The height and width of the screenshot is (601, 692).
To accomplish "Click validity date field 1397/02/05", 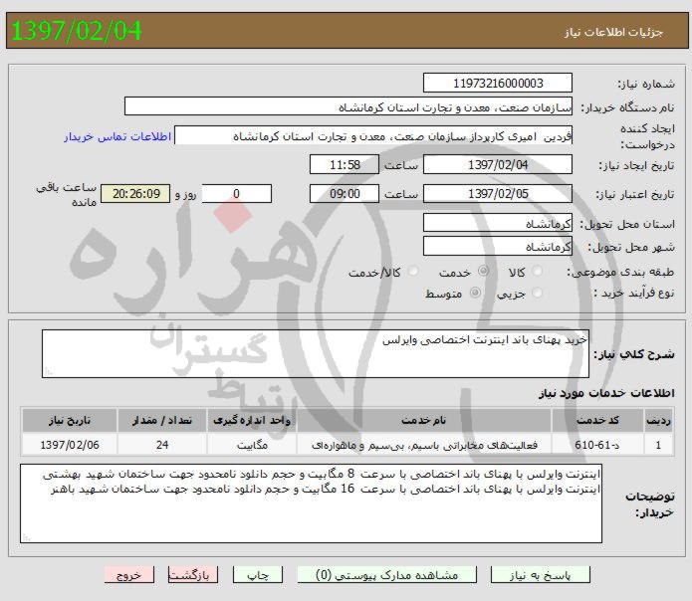I will click(x=498, y=194).
